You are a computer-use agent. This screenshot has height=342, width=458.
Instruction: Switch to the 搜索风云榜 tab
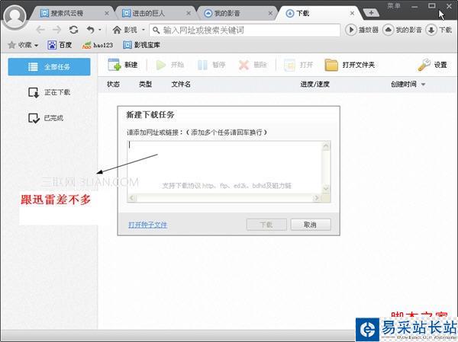66,14
